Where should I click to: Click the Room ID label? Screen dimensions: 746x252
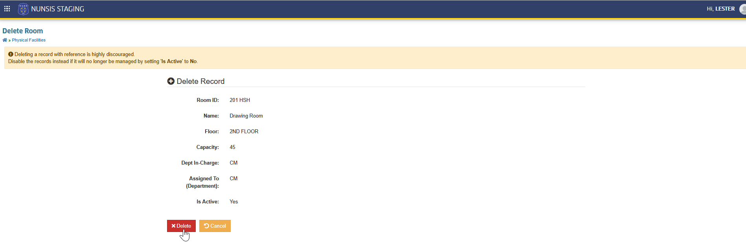(208, 100)
